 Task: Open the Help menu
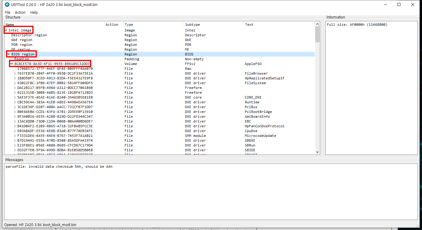[34, 12]
